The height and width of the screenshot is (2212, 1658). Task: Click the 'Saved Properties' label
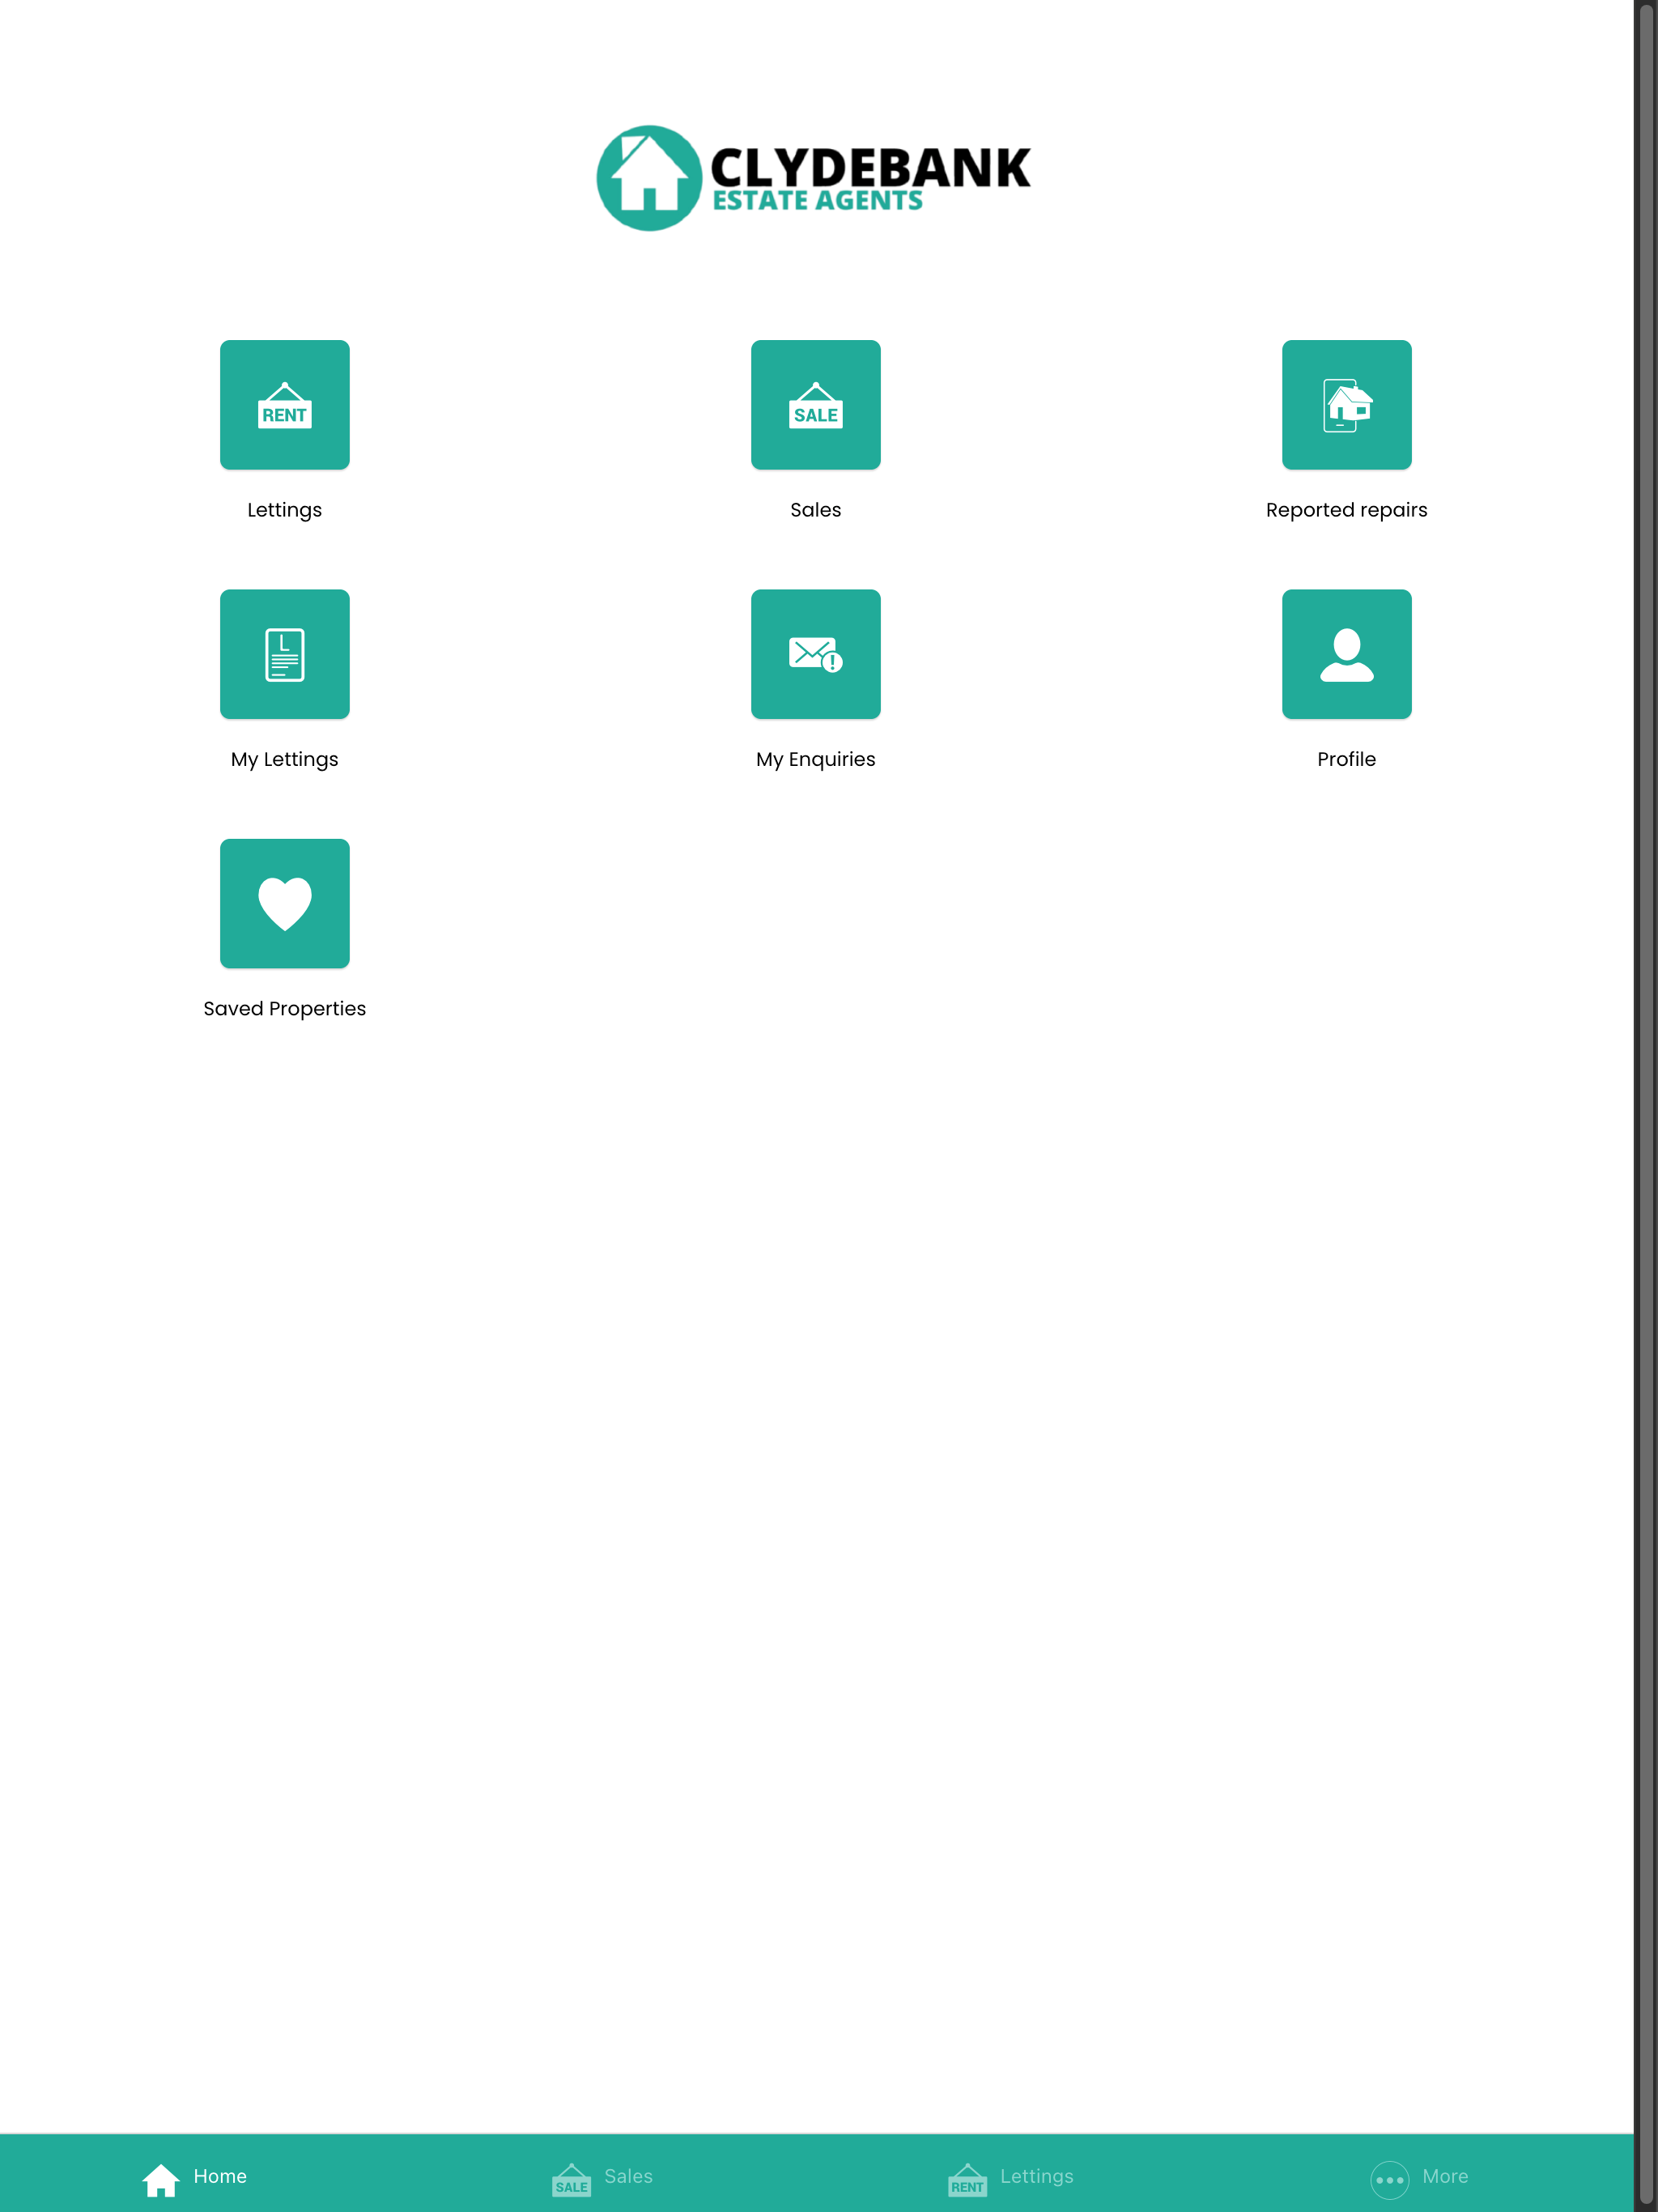pos(285,1009)
